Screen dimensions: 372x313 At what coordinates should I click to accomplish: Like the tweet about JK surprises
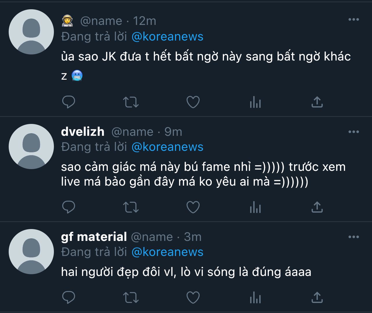193,102
